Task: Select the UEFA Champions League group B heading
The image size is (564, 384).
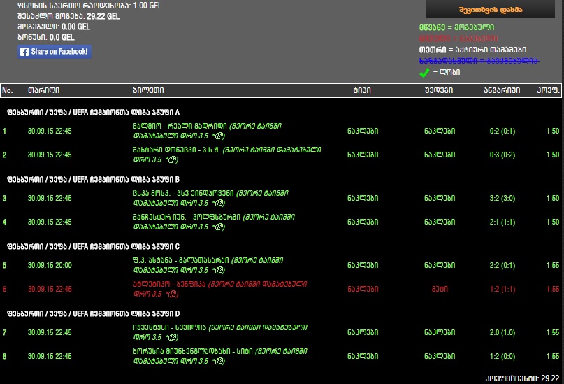Action: click(93, 180)
